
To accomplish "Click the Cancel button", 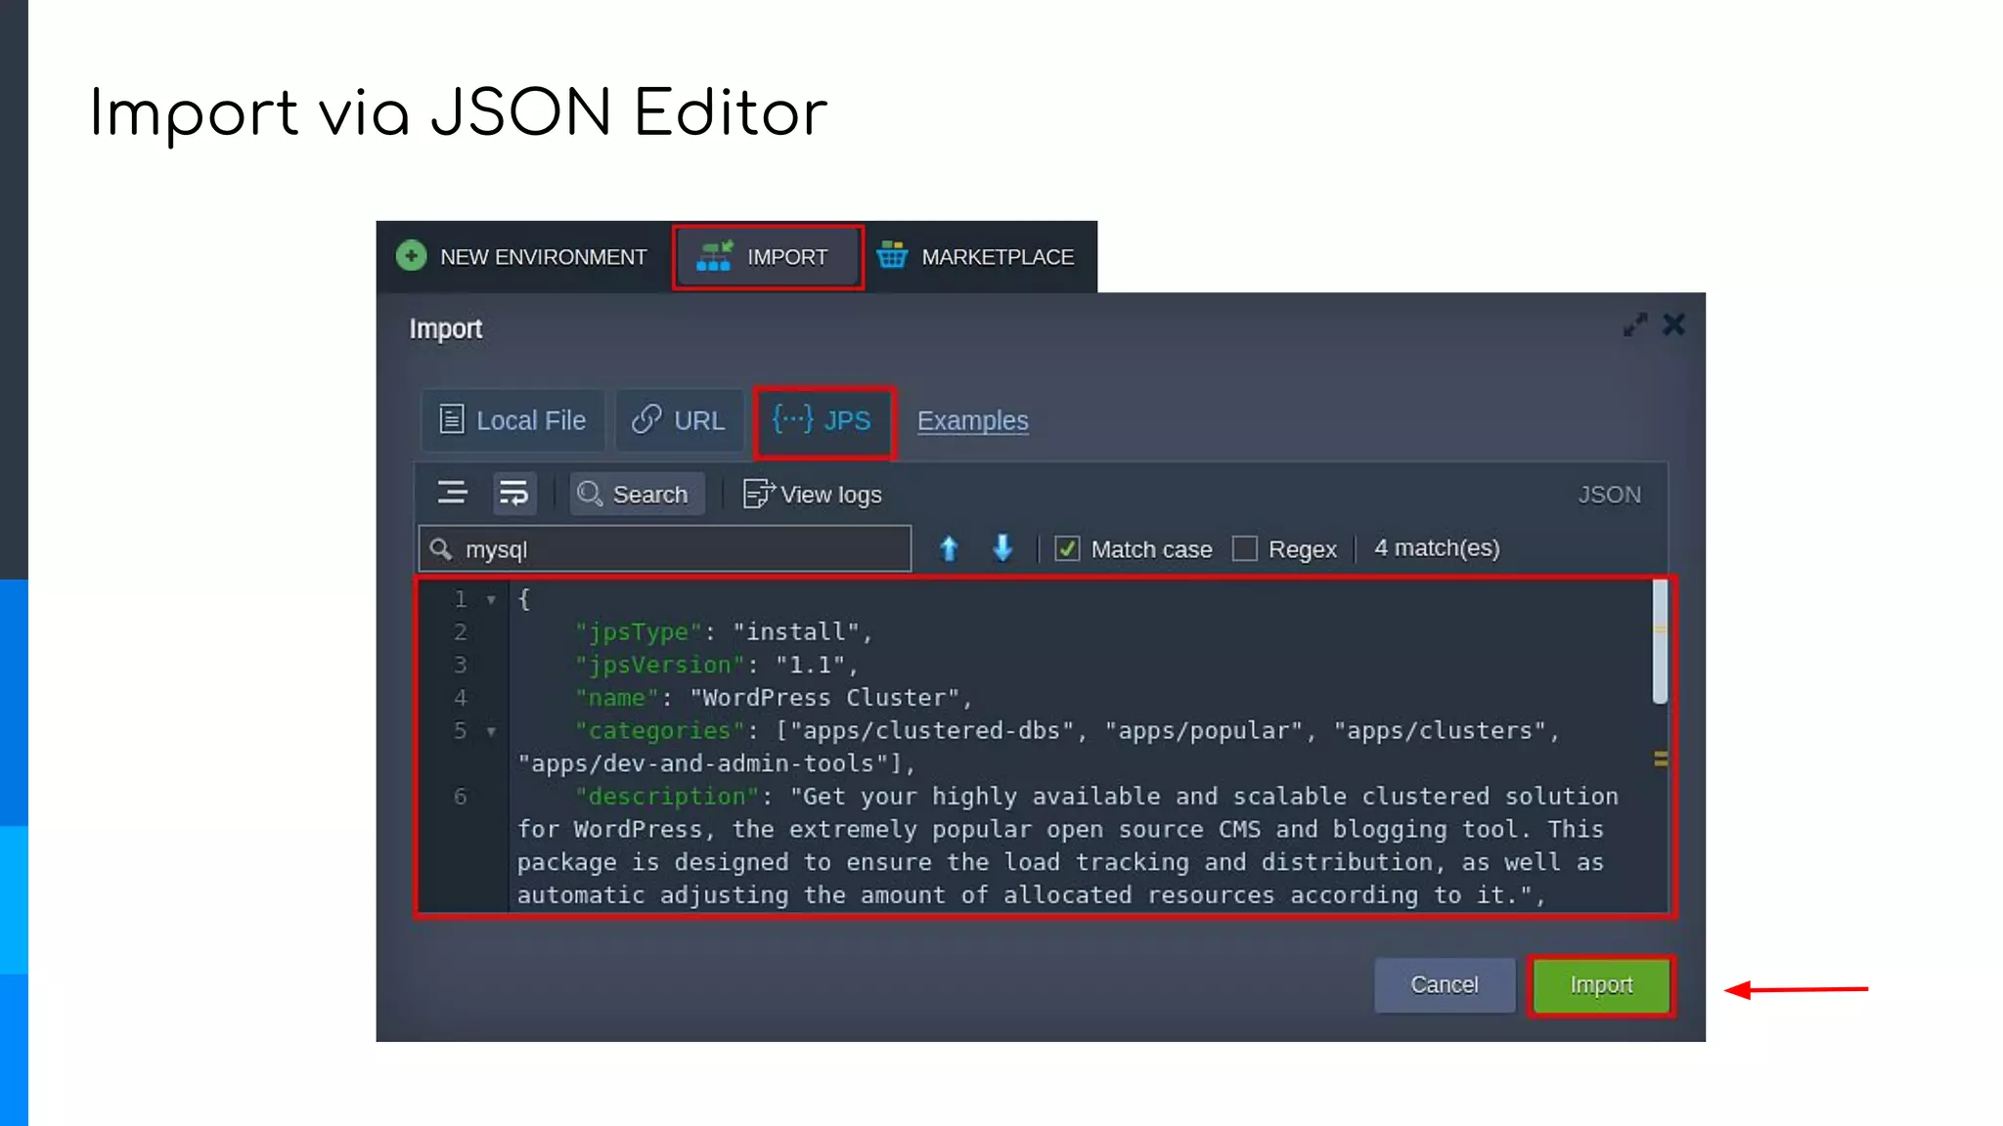I will (1445, 984).
